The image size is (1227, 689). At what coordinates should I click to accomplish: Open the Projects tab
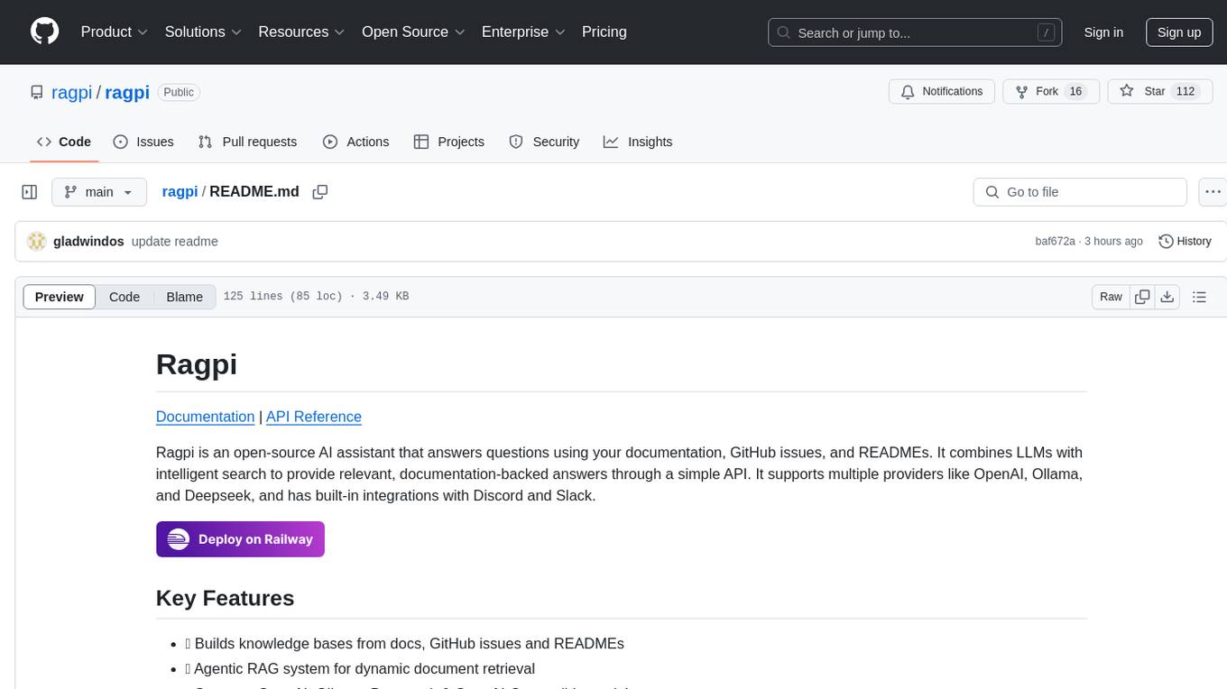[449, 142]
